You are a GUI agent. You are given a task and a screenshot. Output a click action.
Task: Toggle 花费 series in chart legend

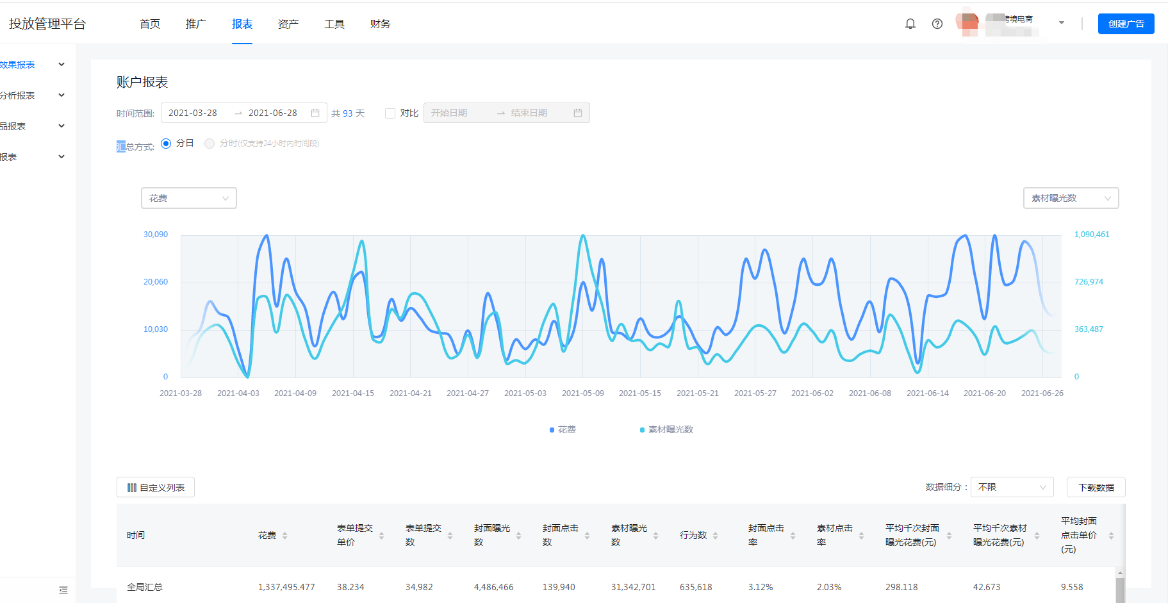point(563,429)
